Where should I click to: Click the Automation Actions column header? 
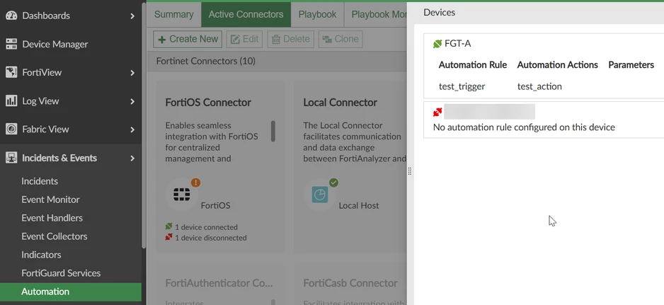click(x=557, y=65)
